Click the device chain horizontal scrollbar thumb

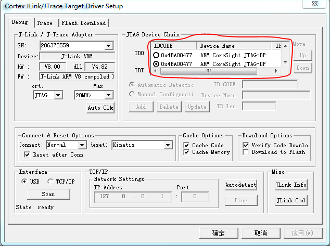pyautogui.click(x=208, y=71)
